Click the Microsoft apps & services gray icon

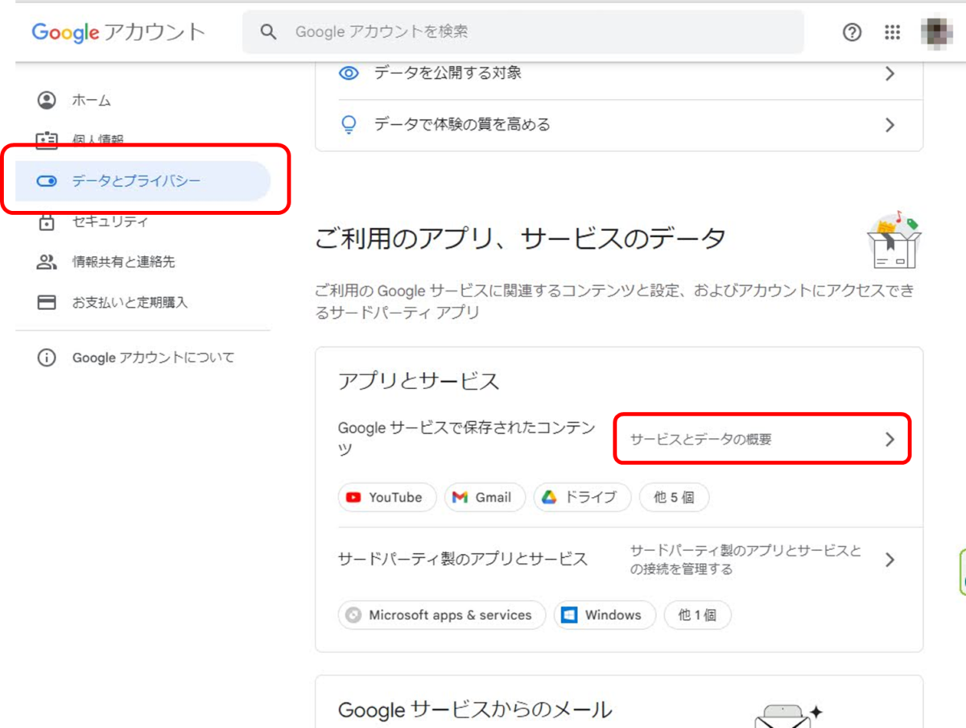coord(353,615)
